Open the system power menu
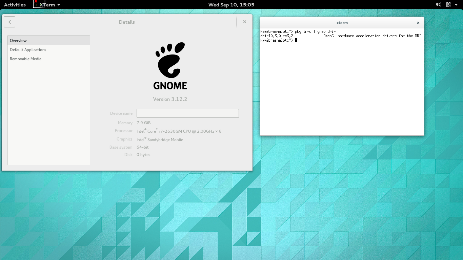This screenshot has height=260, width=463. coord(457,5)
